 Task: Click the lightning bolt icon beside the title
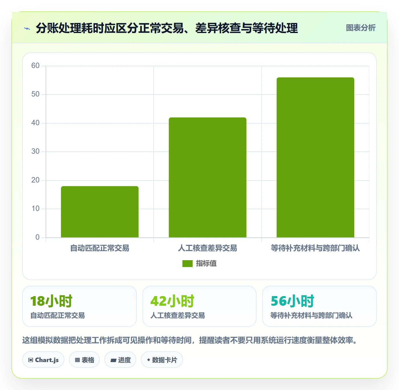tap(27, 28)
